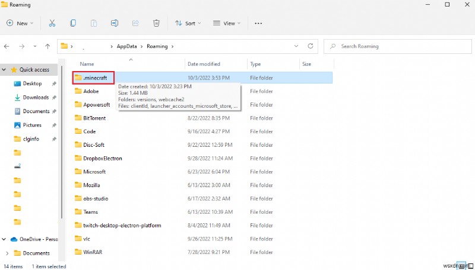
Task: Expand the OneDrive tree node
Action: (x=4, y=239)
